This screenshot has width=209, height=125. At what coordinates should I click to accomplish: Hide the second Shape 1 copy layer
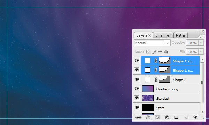click(137, 70)
